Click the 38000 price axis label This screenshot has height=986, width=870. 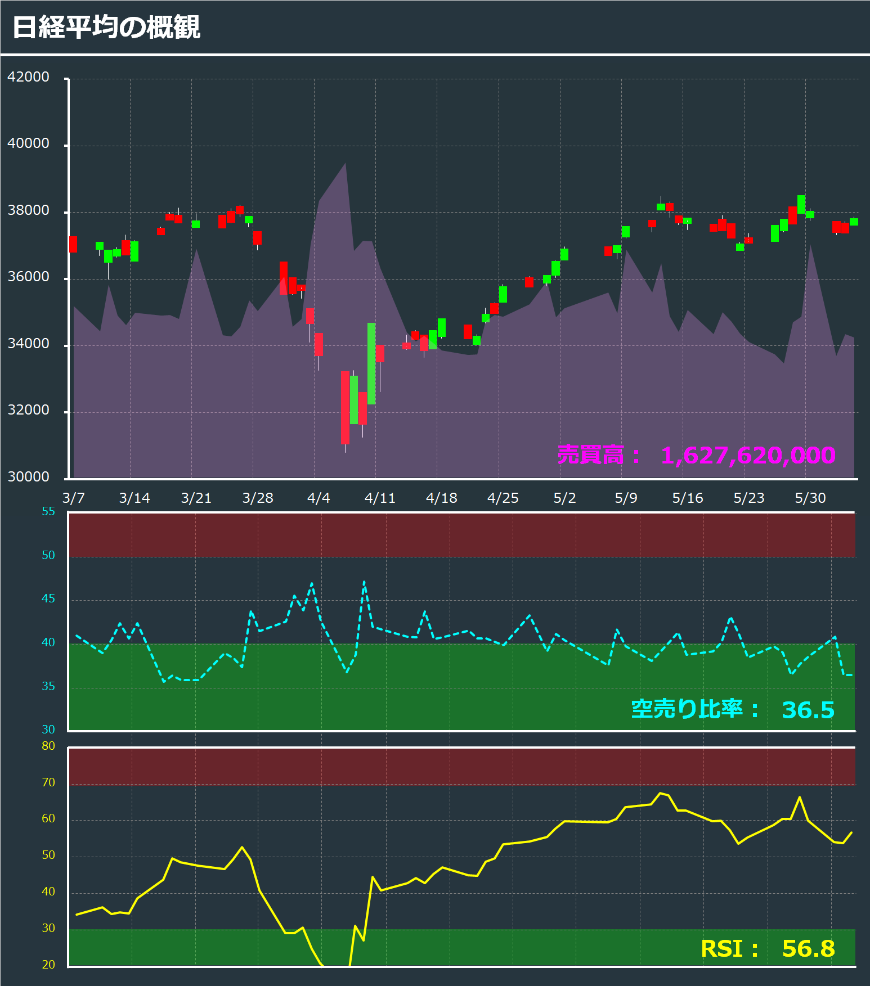point(28,210)
